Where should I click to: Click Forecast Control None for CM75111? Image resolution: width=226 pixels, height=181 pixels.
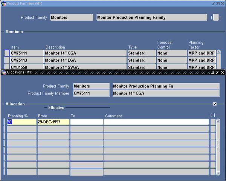(172, 53)
